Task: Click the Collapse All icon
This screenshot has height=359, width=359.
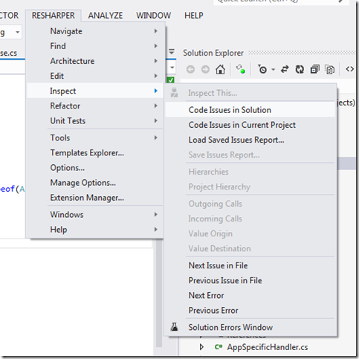Action: click(x=314, y=70)
